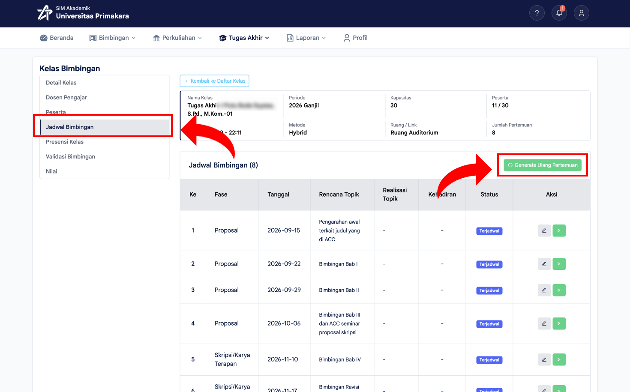Screen dimensions: 630x392
Task: Open Validasi Bimbingan in the sidebar
Action: pyautogui.click(x=105, y=157)
